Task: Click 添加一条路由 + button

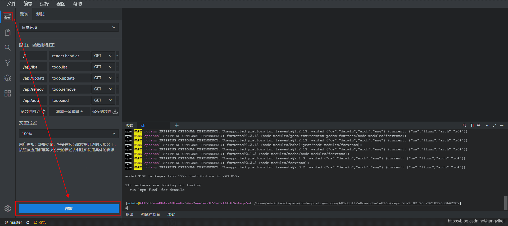Action: tap(69, 111)
